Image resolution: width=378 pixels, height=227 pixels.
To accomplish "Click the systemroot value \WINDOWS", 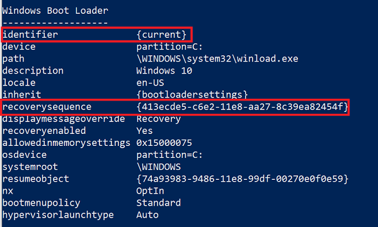I will (159, 167).
